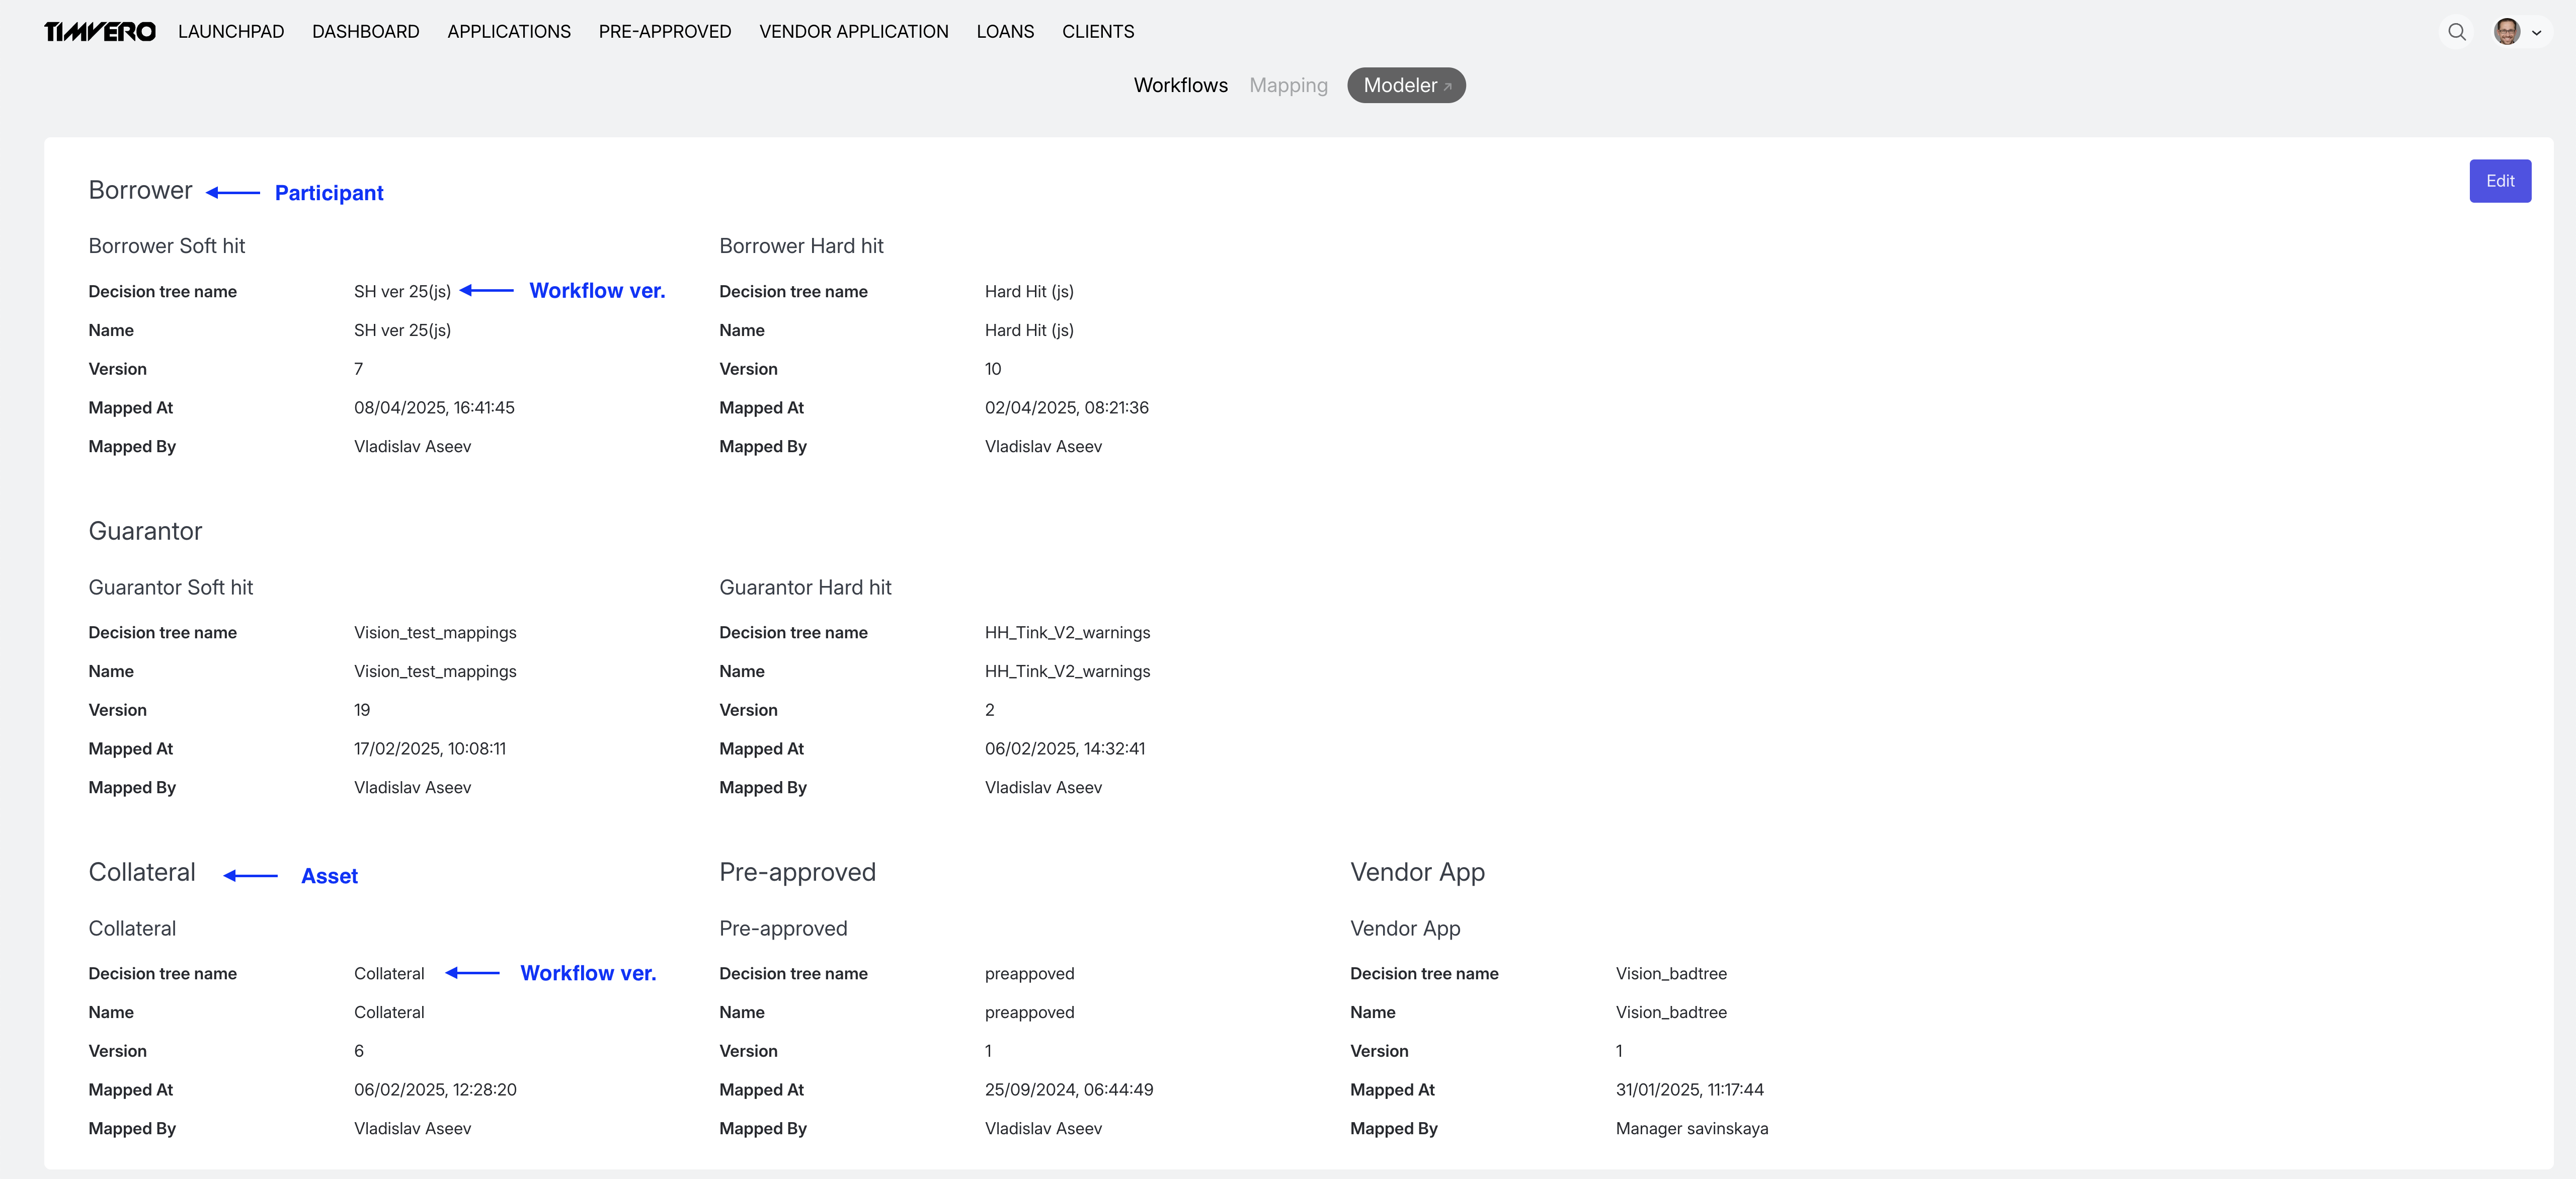Open VENDOR APPLICATION
The image size is (2576, 1179).
pyautogui.click(x=853, y=31)
